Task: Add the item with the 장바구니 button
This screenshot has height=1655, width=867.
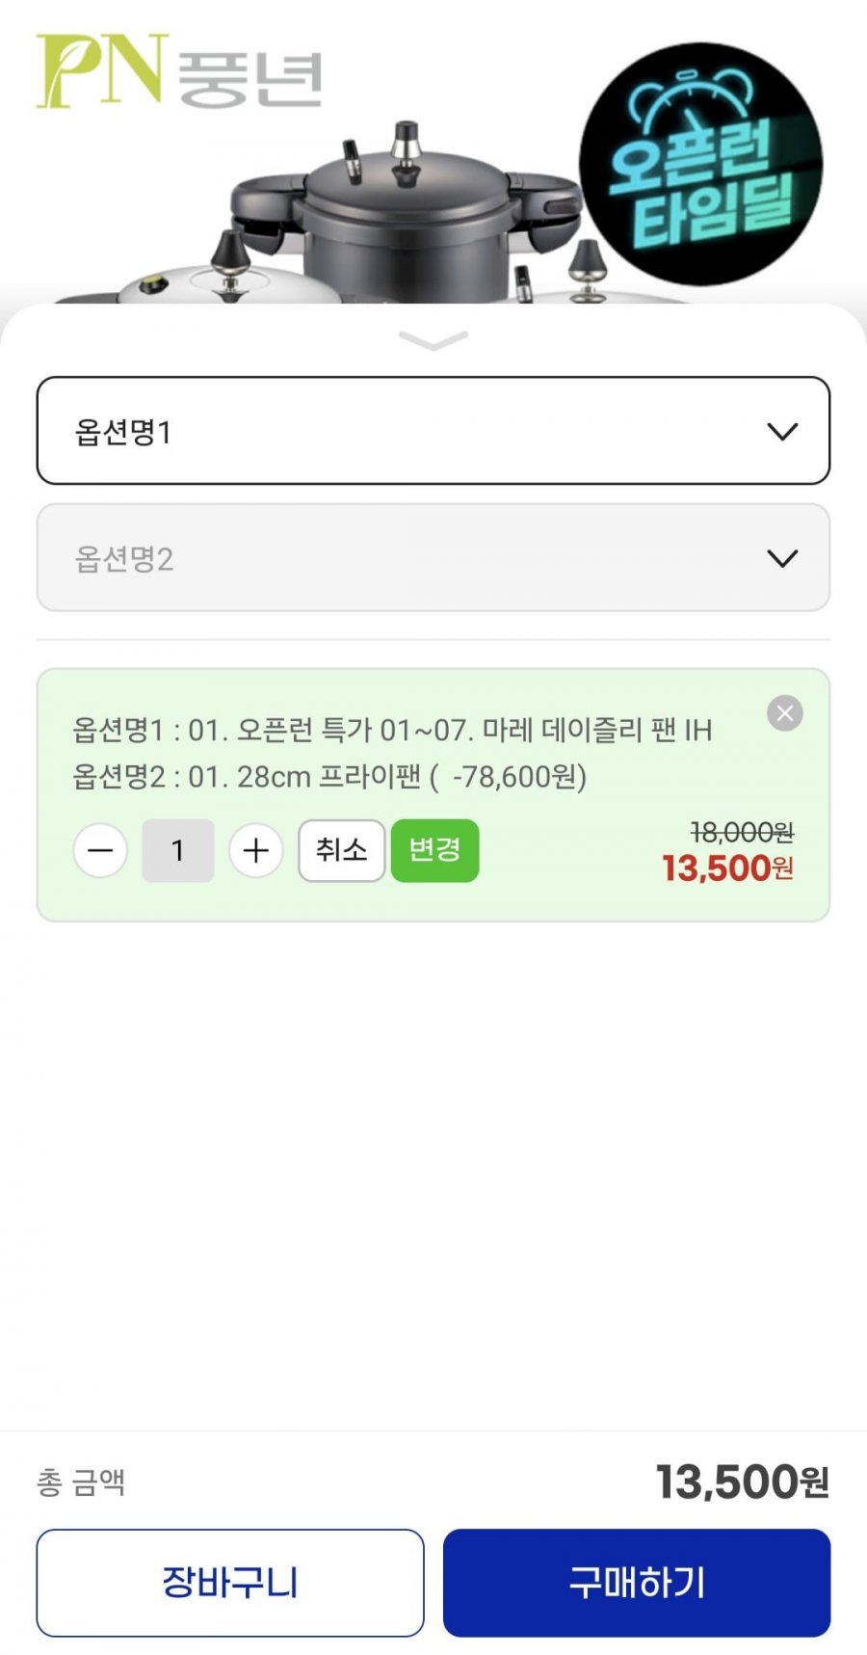Action: point(230,1582)
